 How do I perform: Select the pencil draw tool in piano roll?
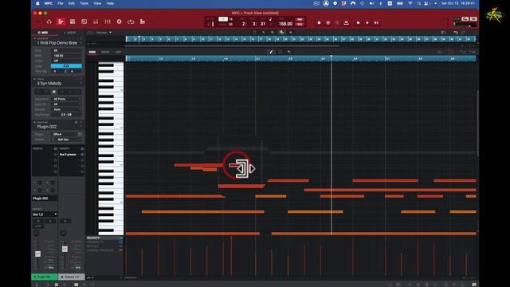[x=271, y=52]
